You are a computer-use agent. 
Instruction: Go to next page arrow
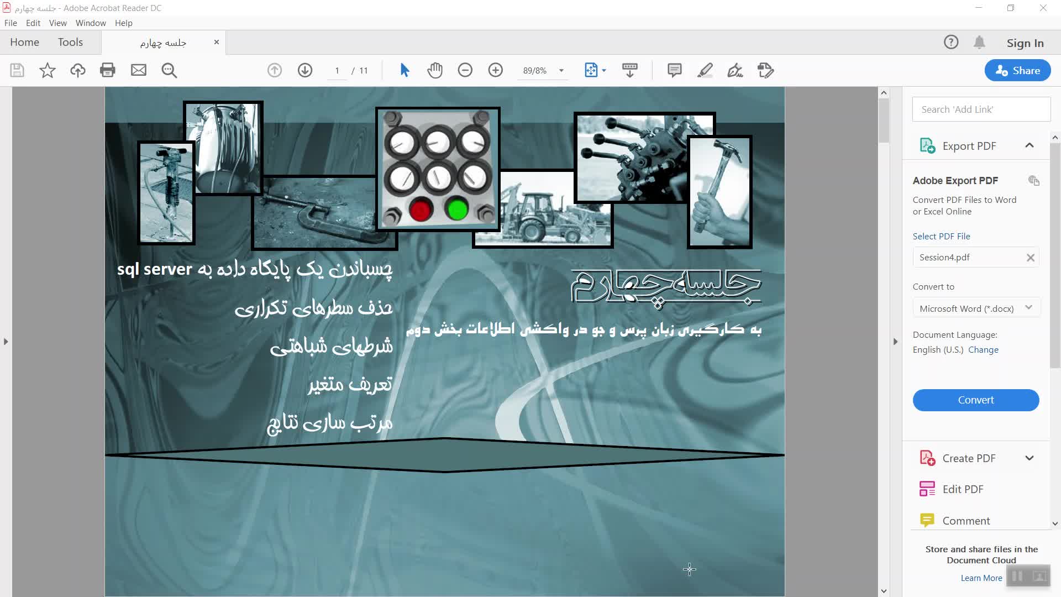[x=305, y=70]
